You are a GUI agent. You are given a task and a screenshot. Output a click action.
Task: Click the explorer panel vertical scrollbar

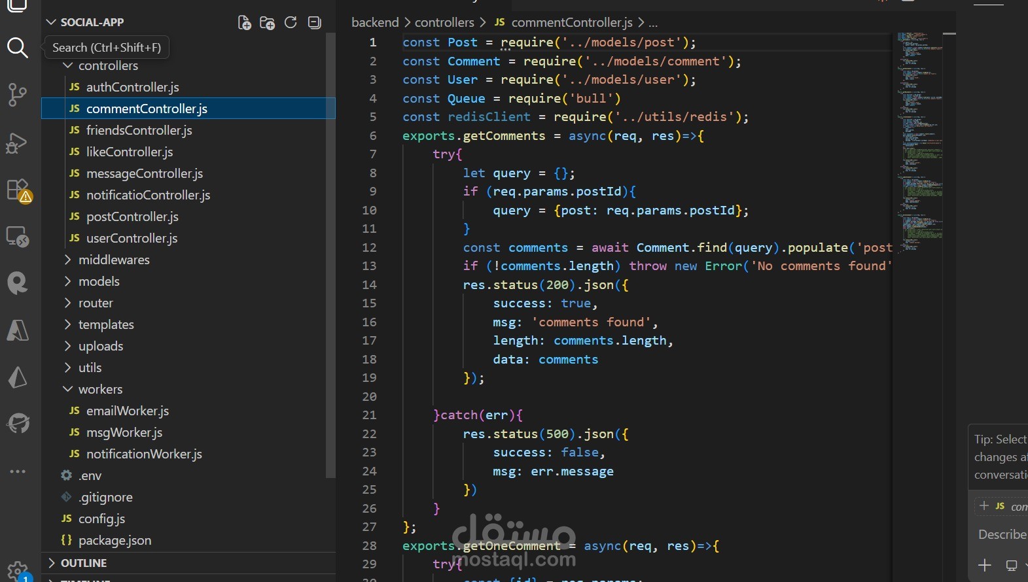[x=330, y=255]
